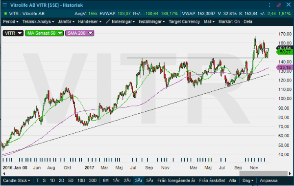Click the green 150,27 MA value label

tap(284, 52)
